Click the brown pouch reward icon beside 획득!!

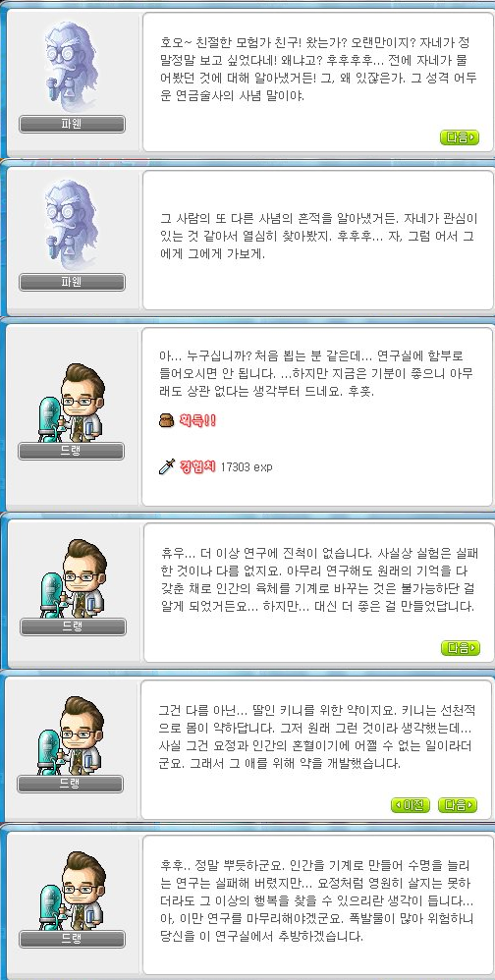[166, 420]
